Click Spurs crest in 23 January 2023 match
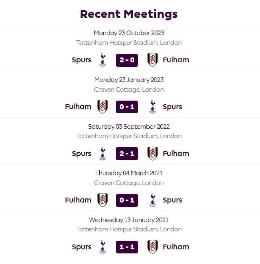Screen dimensions: 260x264 (153, 107)
